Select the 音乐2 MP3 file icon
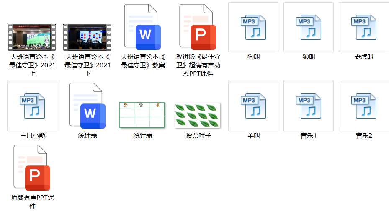This screenshot has width=389, height=212. click(364, 106)
